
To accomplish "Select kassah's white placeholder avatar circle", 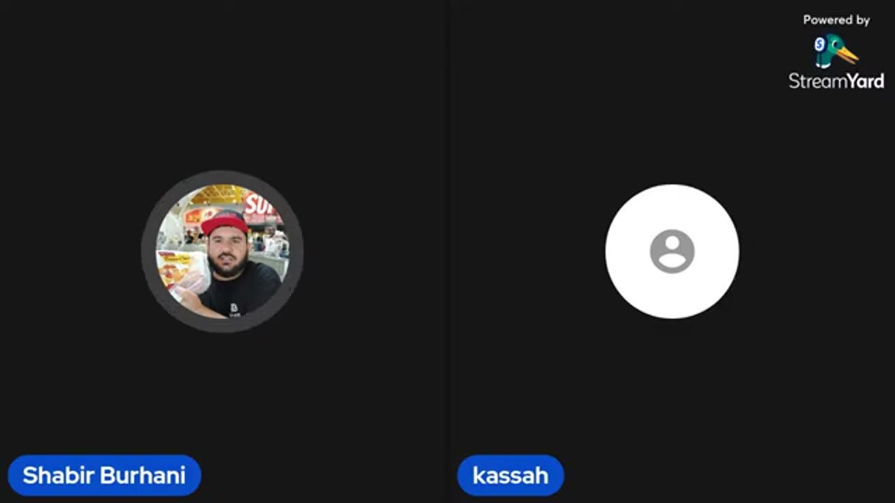I will pyautogui.click(x=672, y=251).
